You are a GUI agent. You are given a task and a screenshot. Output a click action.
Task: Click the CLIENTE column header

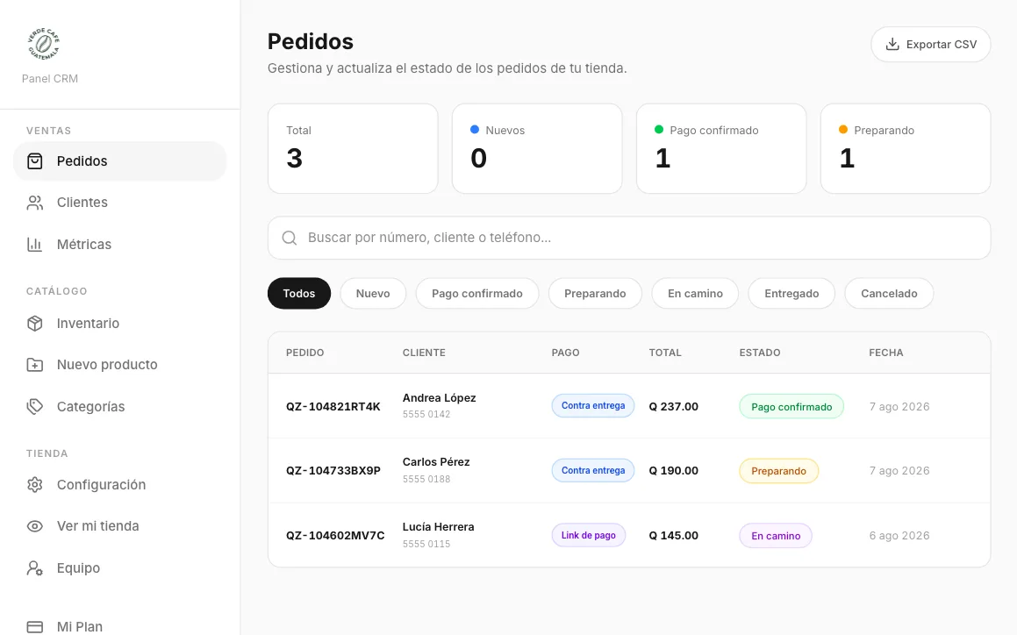(424, 353)
